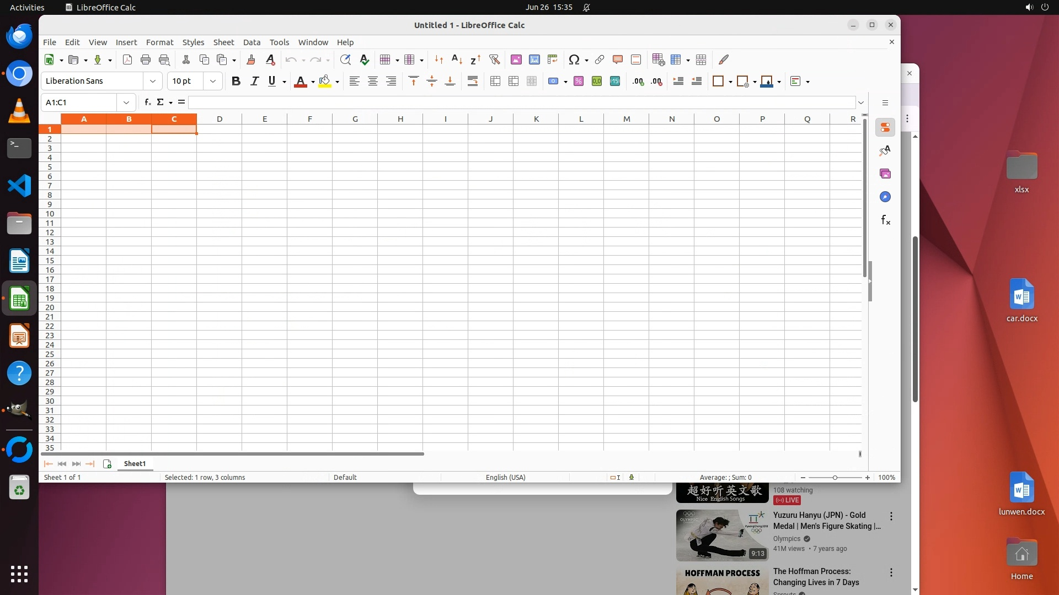
Task: Toggle bold formatting
Action: [236, 81]
